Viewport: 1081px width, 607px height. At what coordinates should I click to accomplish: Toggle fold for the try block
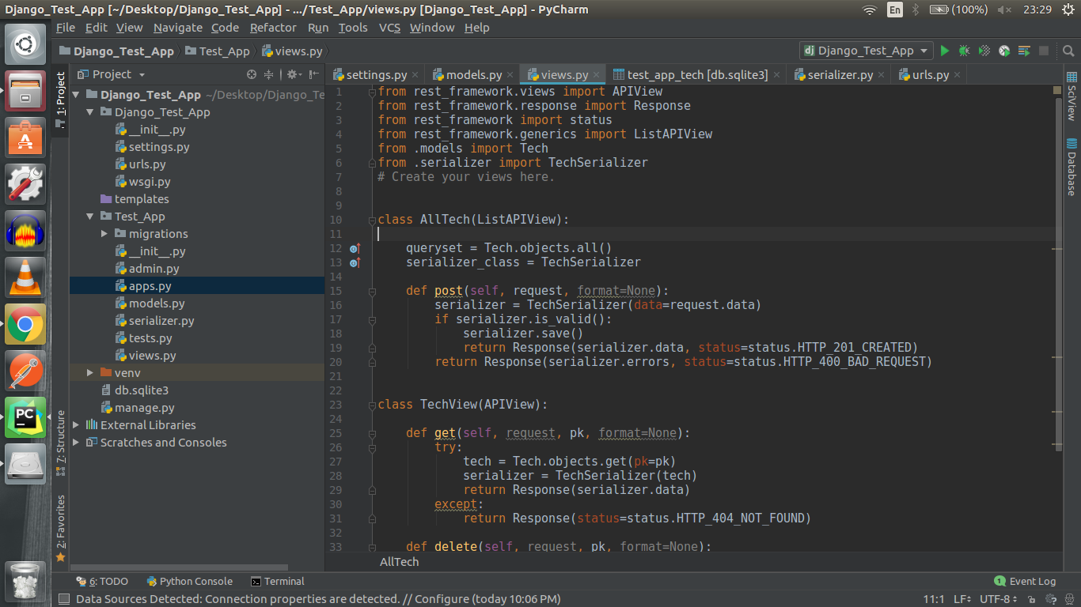[x=373, y=447]
